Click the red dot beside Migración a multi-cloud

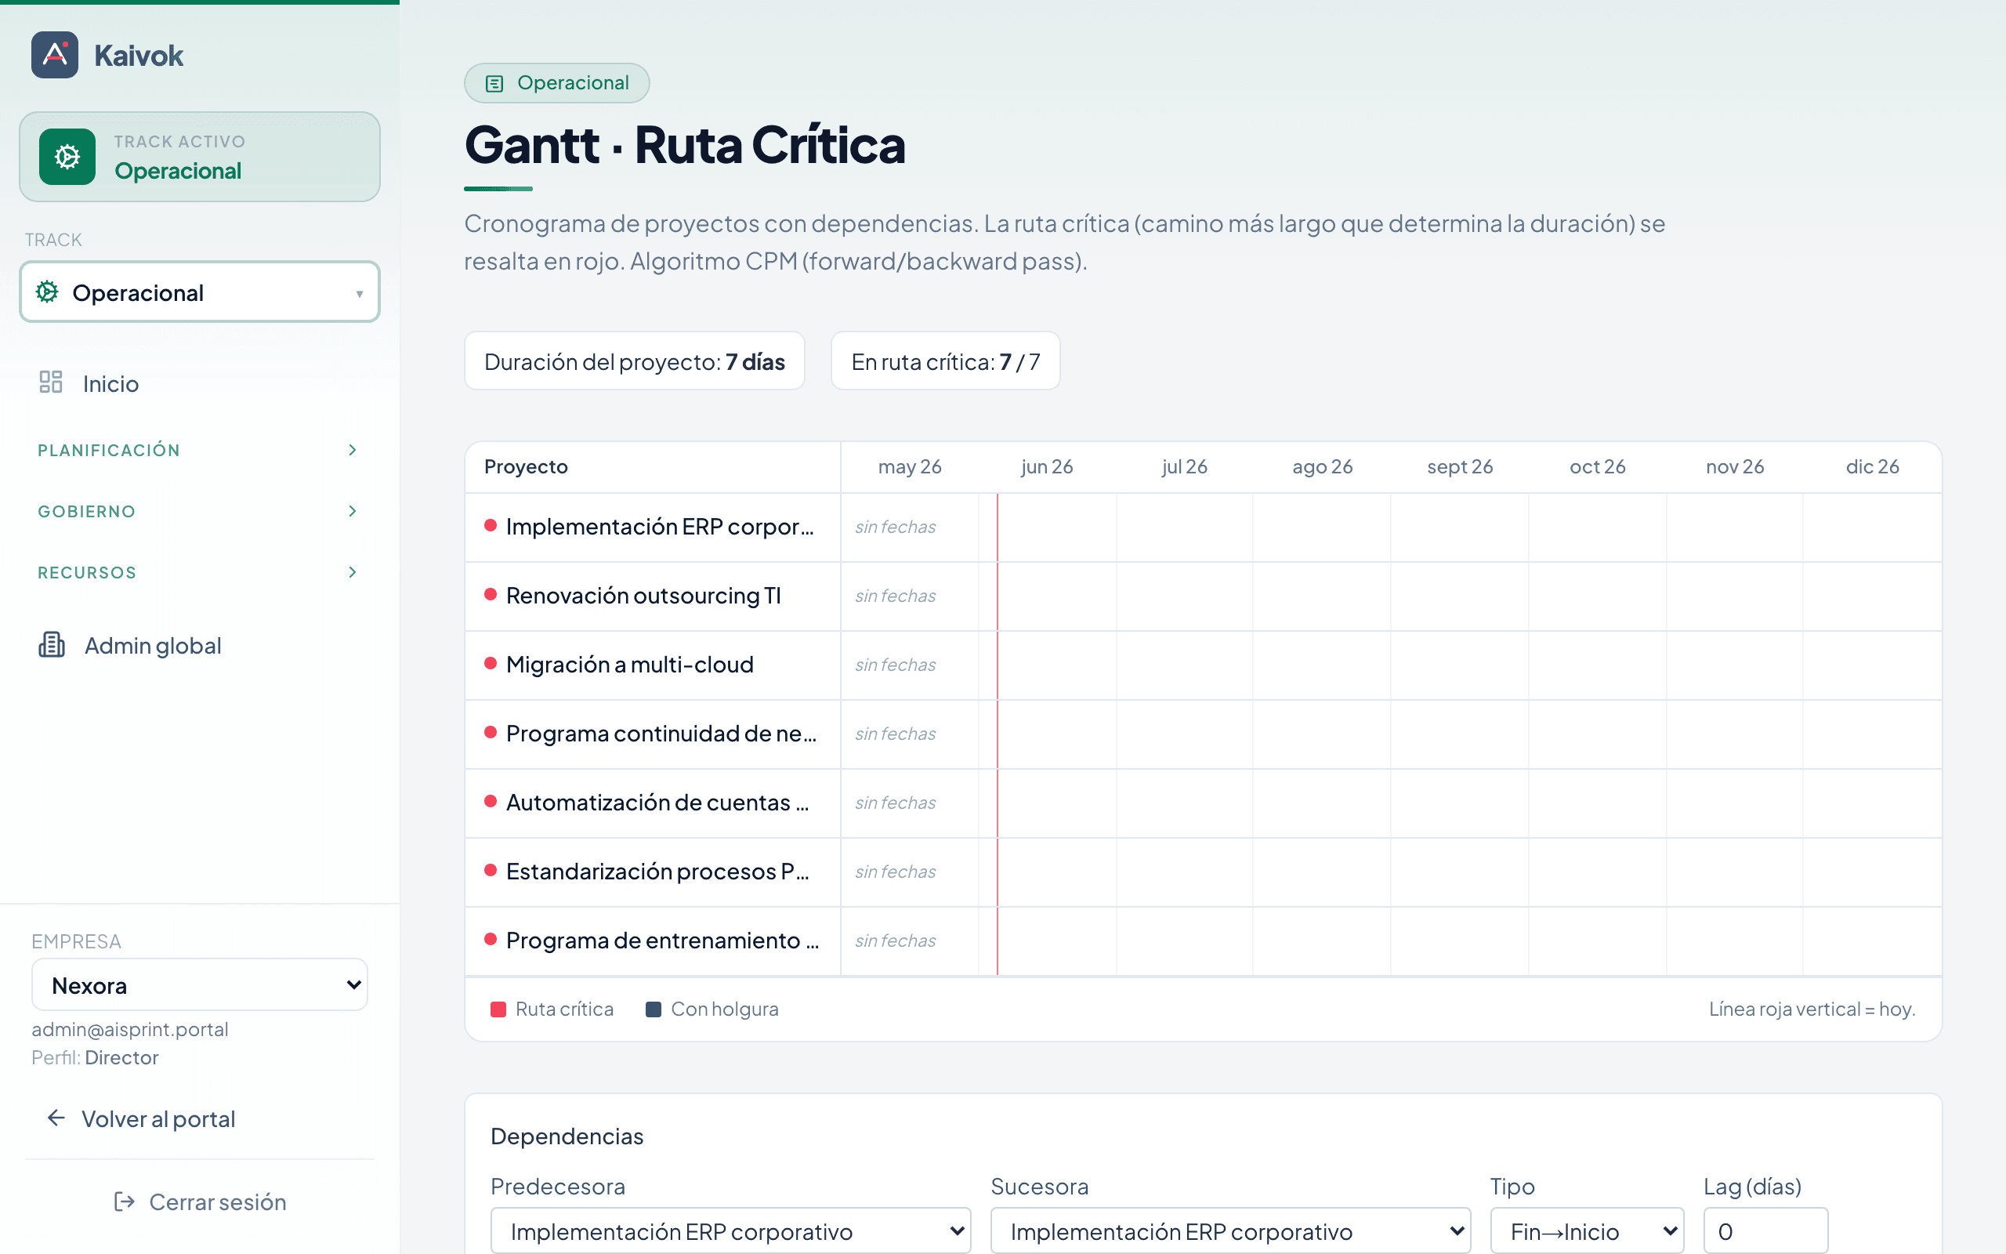490,663
